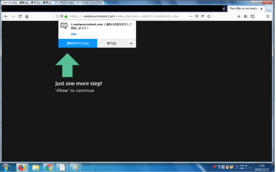Show site information via the info icon
This screenshot has height=172, width=276.
(x=57, y=16)
